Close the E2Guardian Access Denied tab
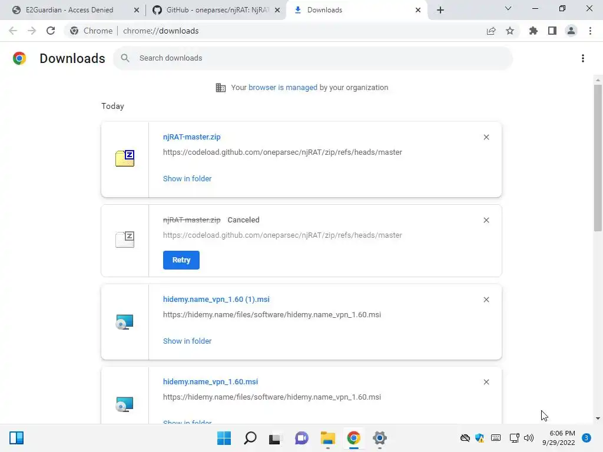This screenshot has width=603, height=452. coord(137,10)
